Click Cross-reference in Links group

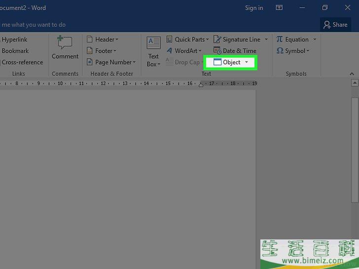tap(22, 62)
